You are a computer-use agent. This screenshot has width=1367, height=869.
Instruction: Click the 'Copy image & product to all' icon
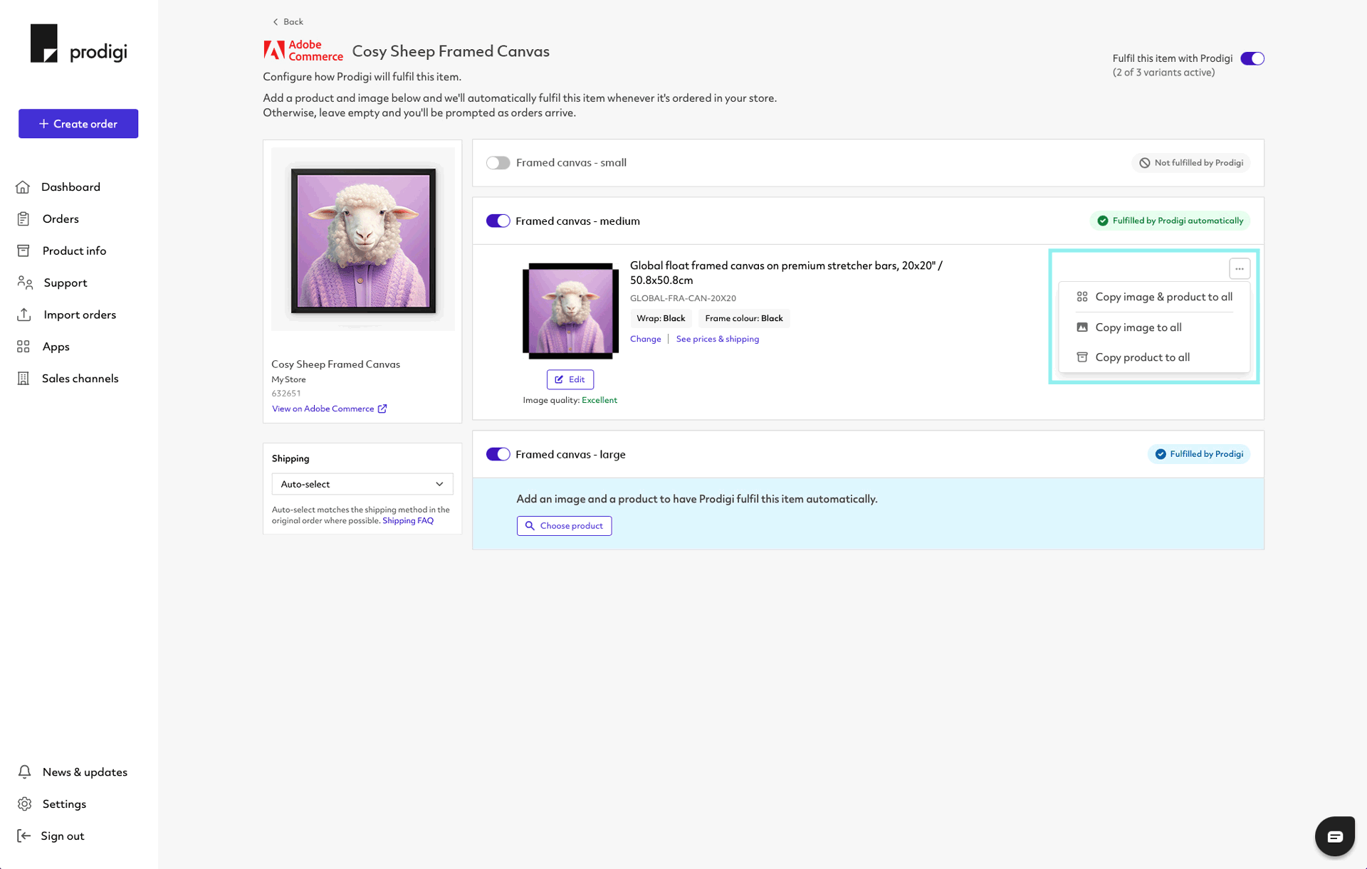click(x=1083, y=297)
